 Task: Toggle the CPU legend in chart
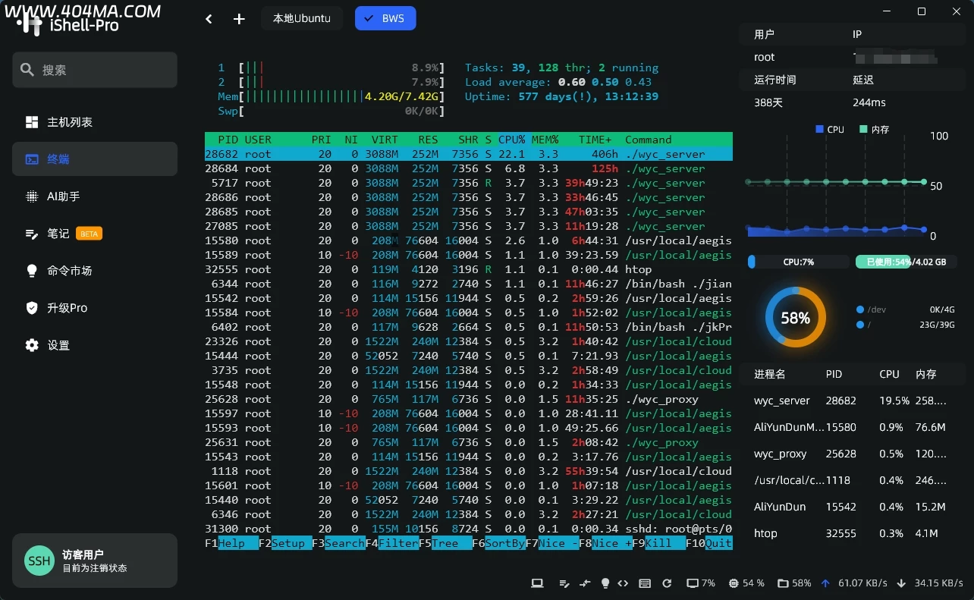[830, 130]
